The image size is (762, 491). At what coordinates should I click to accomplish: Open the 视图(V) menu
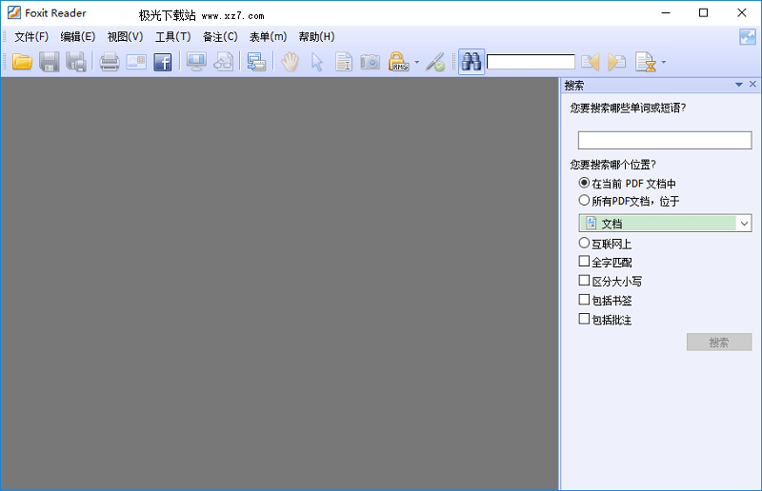click(125, 37)
